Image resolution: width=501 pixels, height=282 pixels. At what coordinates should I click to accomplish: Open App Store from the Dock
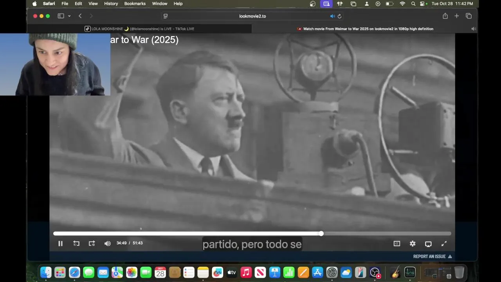(x=317, y=272)
